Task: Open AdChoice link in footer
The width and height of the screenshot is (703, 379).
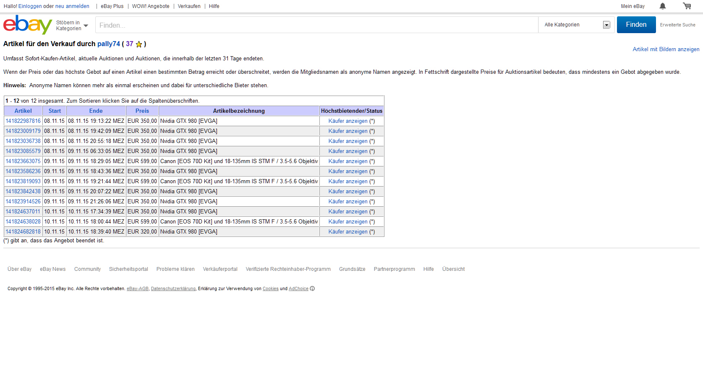Action: point(298,289)
